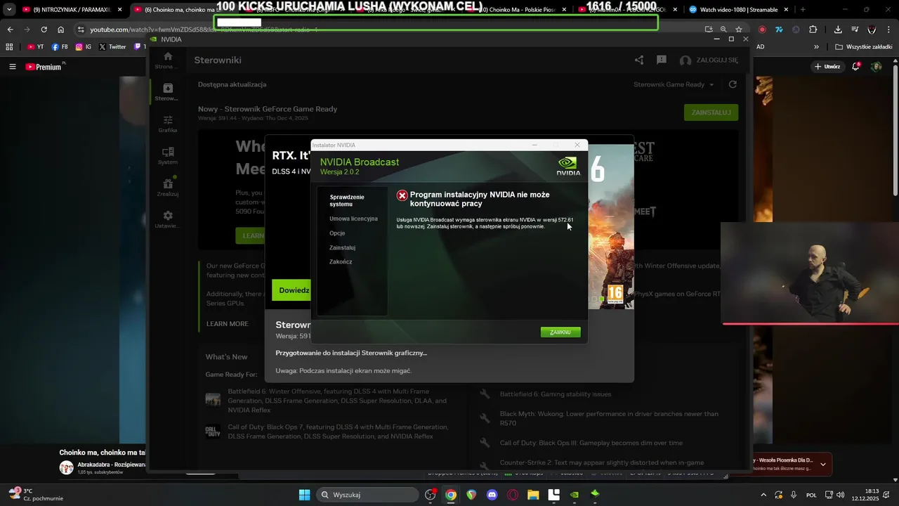The height and width of the screenshot is (506, 899).
Task: Open the System section in NVIDIA sidebar
Action: pyautogui.click(x=168, y=156)
